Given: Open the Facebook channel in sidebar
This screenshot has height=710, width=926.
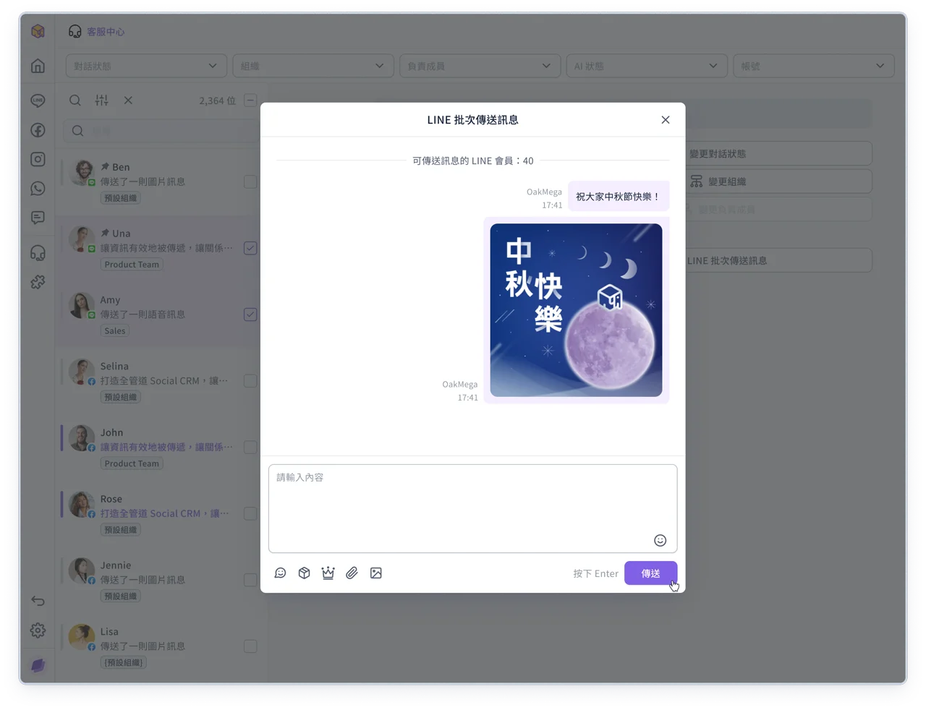Looking at the screenshot, I should pyautogui.click(x=38, y=130).
